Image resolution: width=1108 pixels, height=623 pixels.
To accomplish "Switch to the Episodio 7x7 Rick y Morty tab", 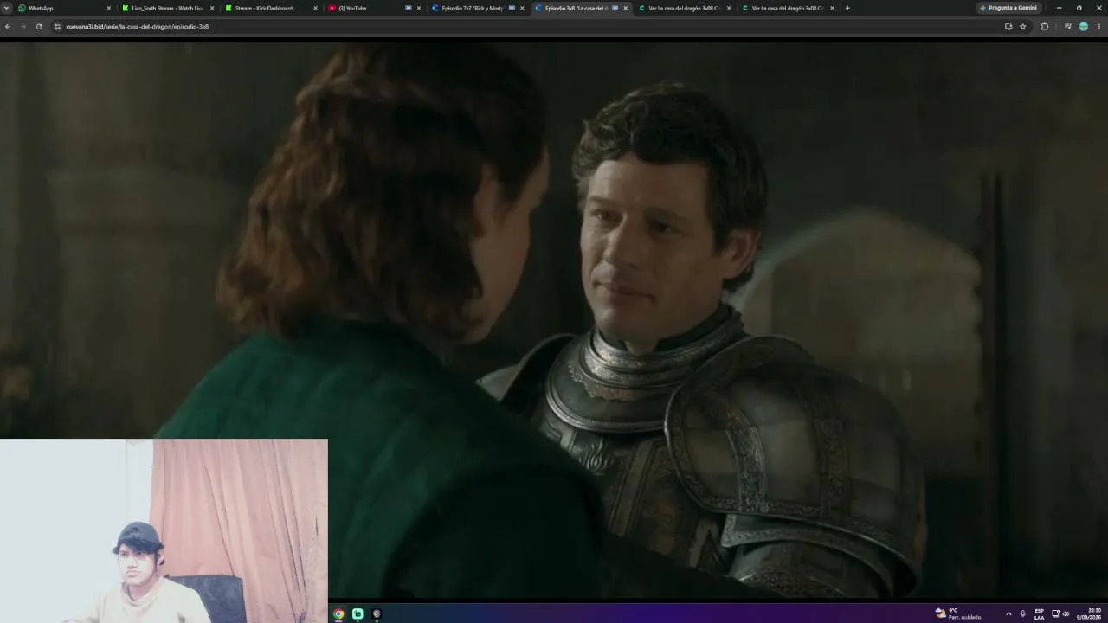I will [477, 8].
